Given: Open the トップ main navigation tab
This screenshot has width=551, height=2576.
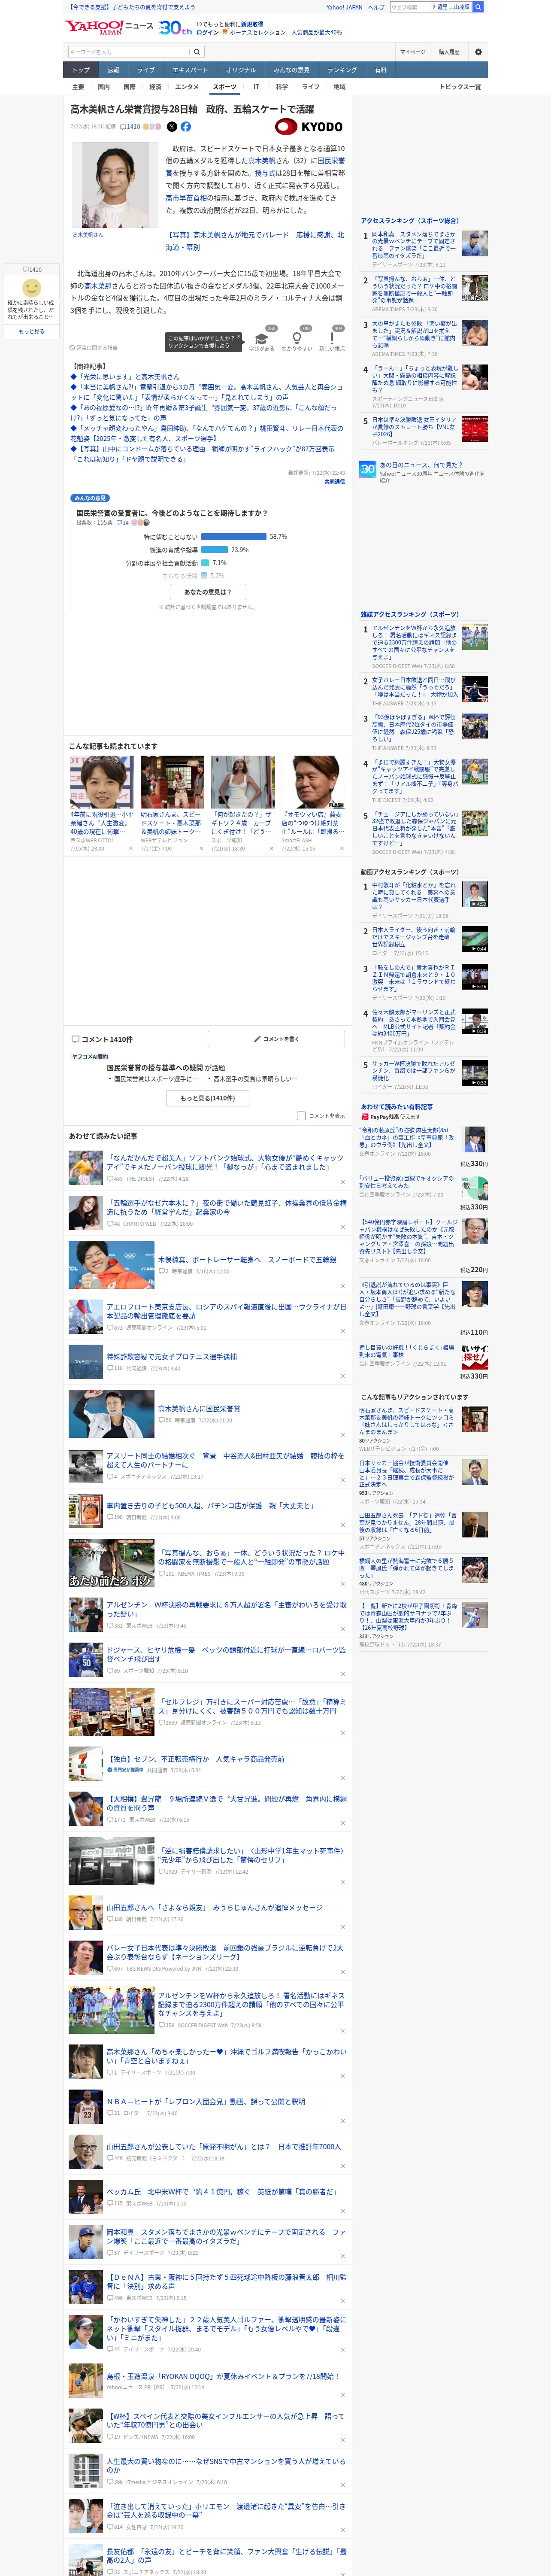Looking at the screenshot, I should tap(81, 70).
